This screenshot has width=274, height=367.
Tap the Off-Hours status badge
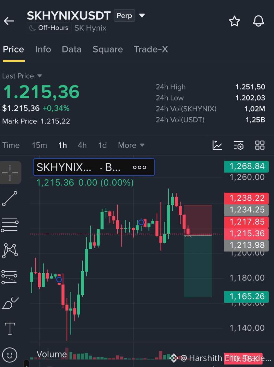(49, 28)
